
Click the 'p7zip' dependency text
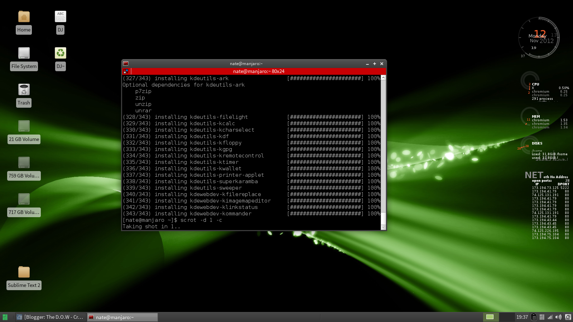143,91
